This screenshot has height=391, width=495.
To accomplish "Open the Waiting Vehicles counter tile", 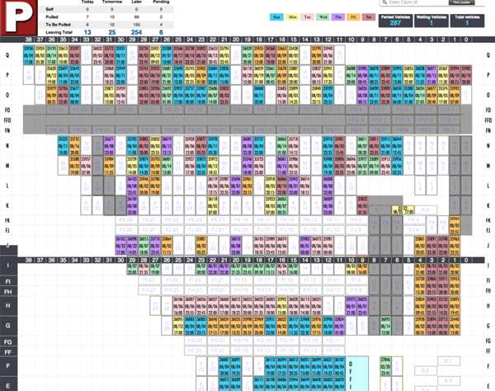I will point(431,20).
